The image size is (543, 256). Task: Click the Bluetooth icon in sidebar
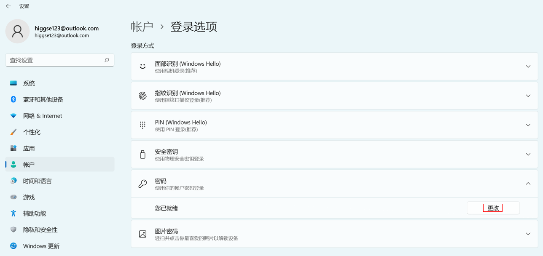13,99
